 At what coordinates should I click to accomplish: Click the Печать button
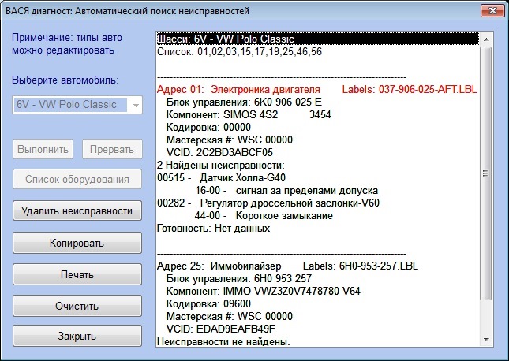[77, 274]
